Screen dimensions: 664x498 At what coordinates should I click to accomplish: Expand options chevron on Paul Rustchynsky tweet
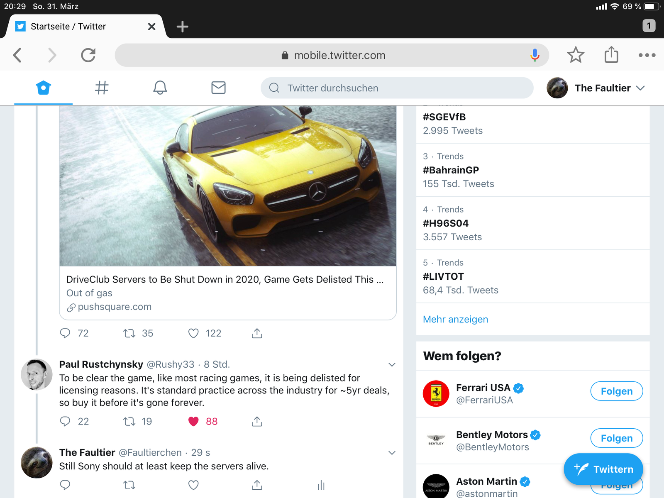point(391,364)
